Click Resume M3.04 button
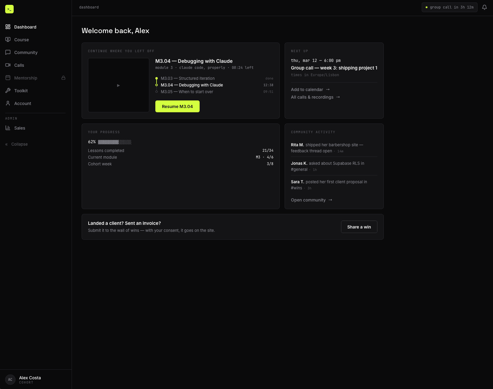The height and width of the screenshot is (389, 493). (x=177, y=107)
